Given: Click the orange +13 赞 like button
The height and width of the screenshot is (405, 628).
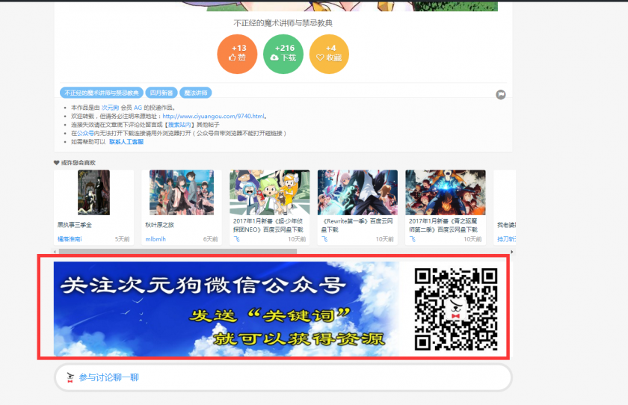Looking at the screenshot, I should click(237, 54).
